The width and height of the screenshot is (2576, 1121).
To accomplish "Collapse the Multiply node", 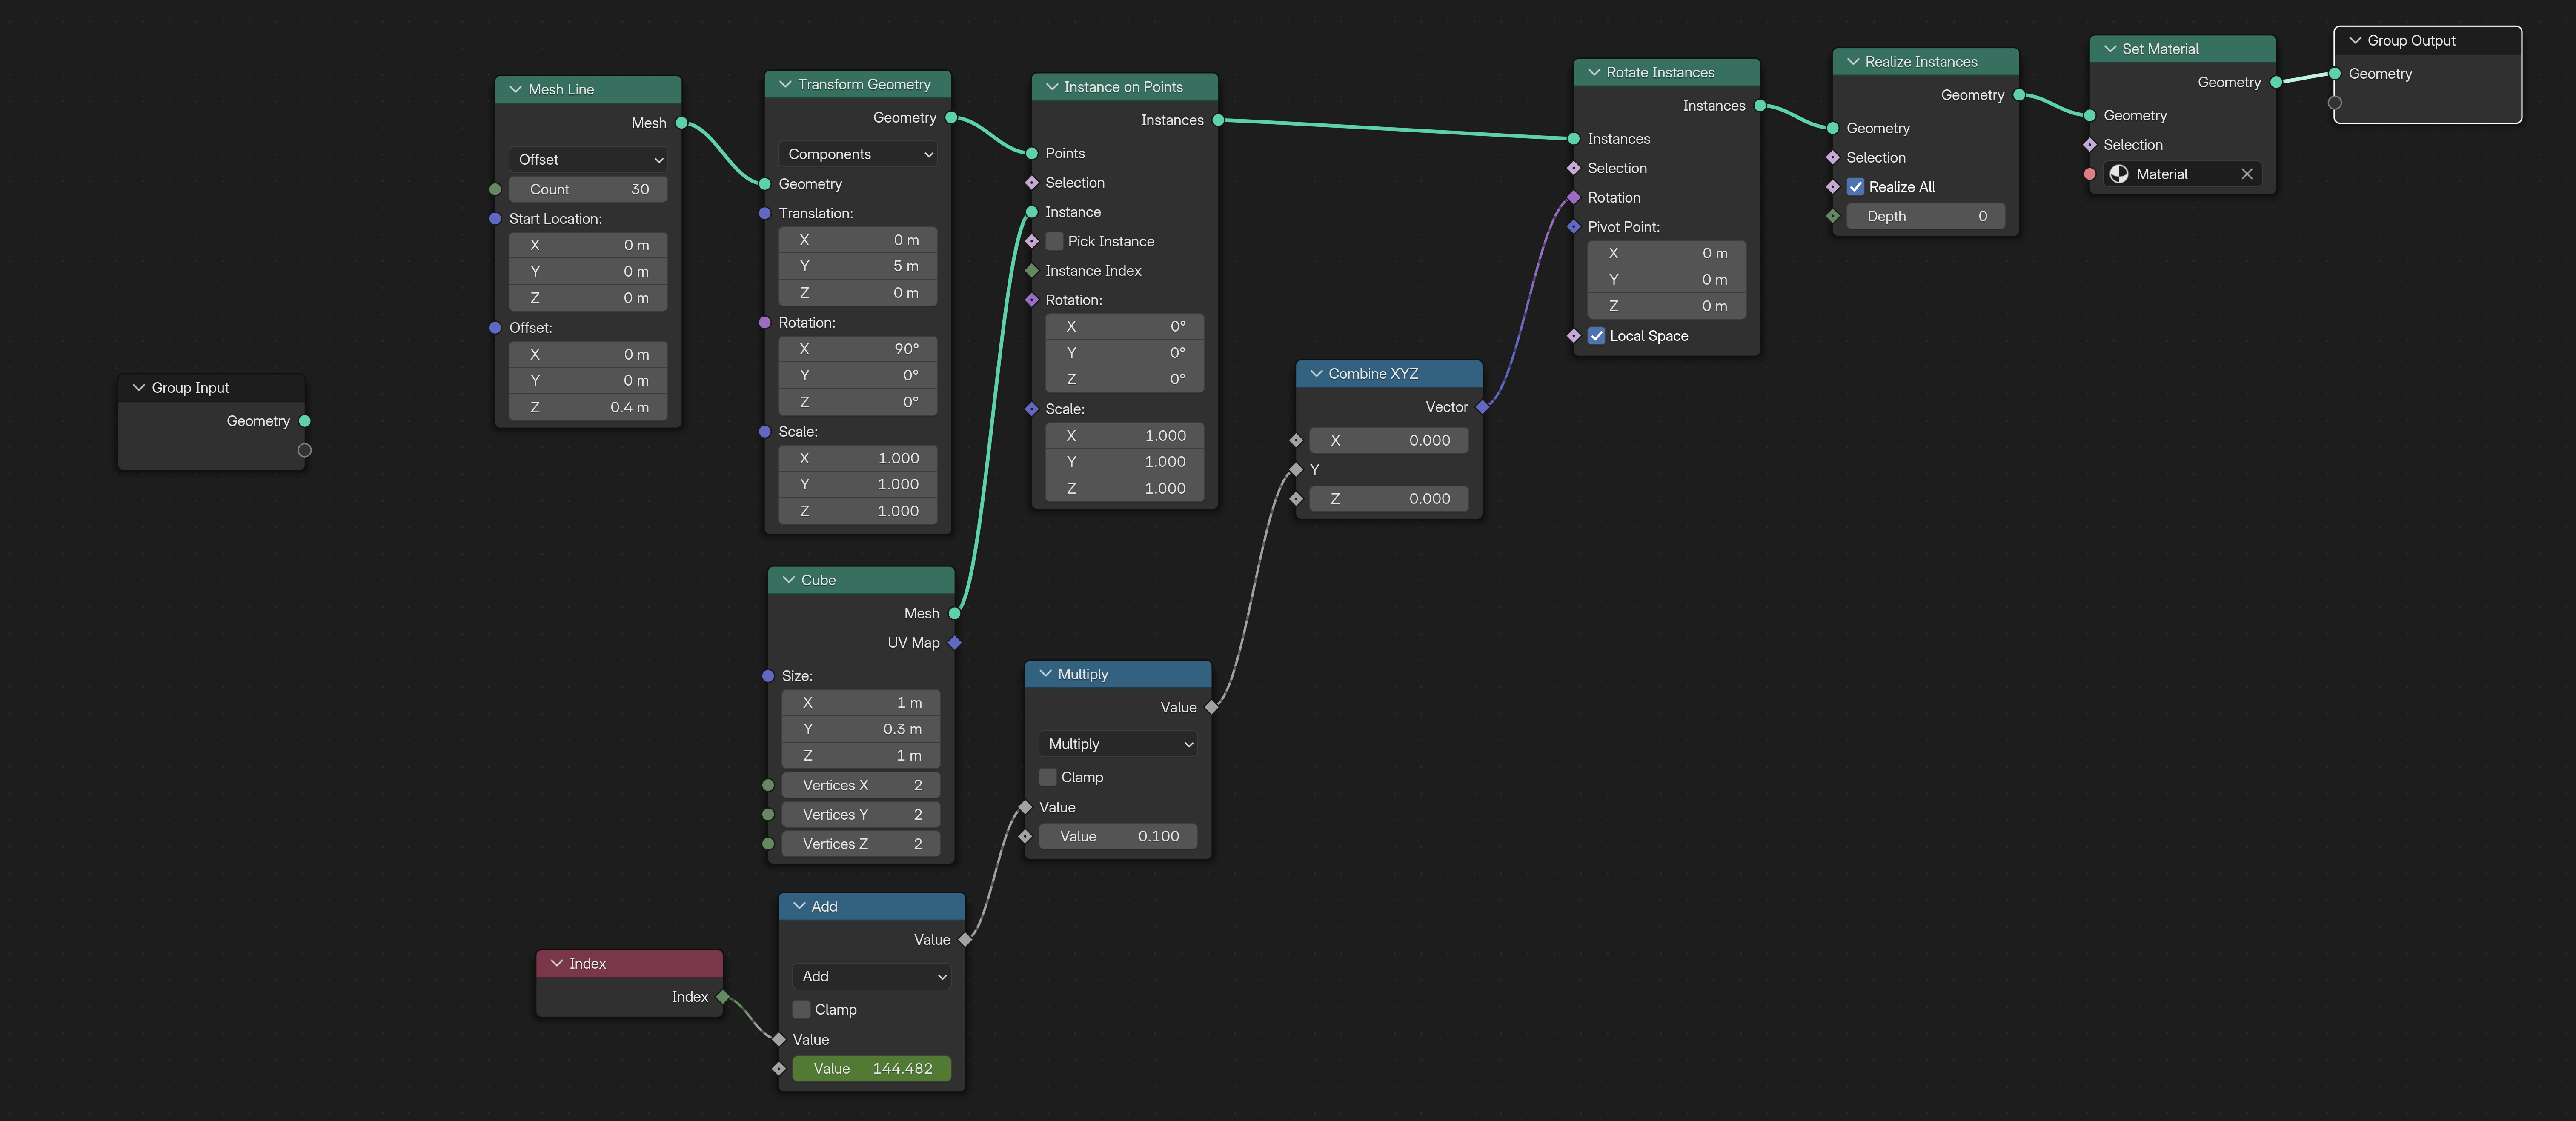I will pos(1046,675).
